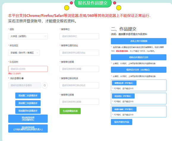Click the 推荐单位邮箱 input field
The image size is (172, 141).
pos(79,102)
